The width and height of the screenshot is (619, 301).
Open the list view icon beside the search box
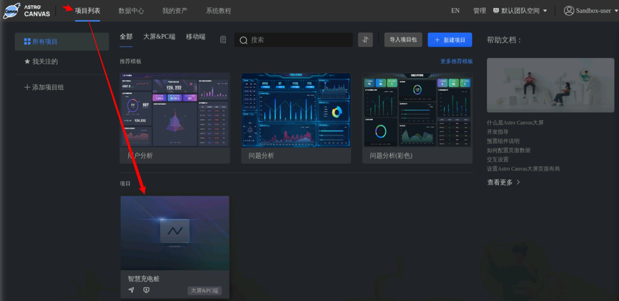tap(223, 40)
